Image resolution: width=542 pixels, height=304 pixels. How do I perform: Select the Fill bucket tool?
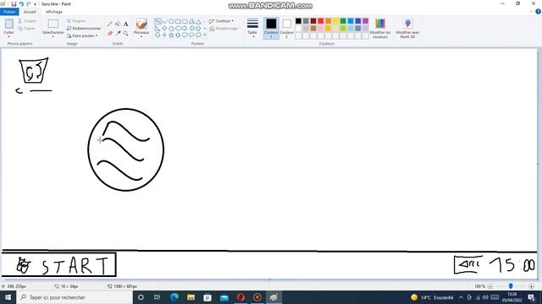click(x=118, y=24)
